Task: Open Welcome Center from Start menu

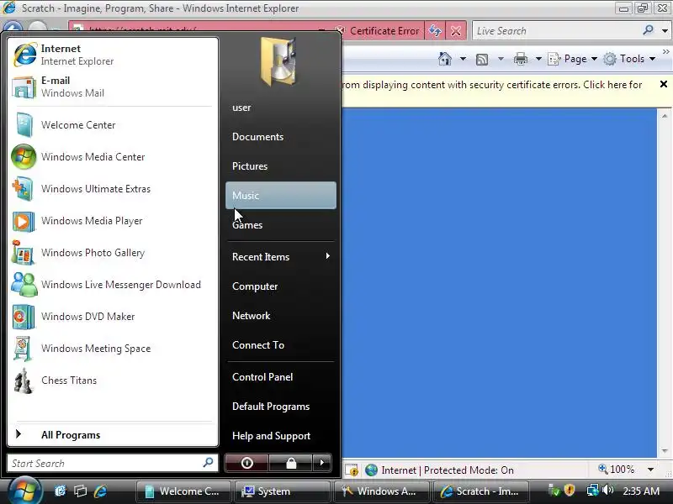Action: tap(113, 124)
